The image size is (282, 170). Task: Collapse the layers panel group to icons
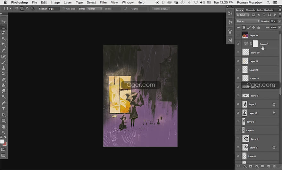(280, 7)
